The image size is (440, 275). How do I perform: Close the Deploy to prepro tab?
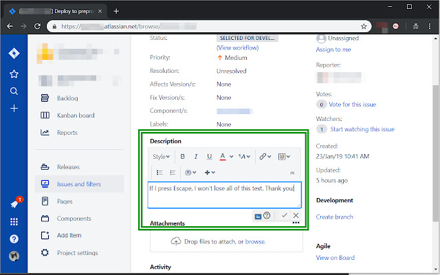[x=100, y=12]
